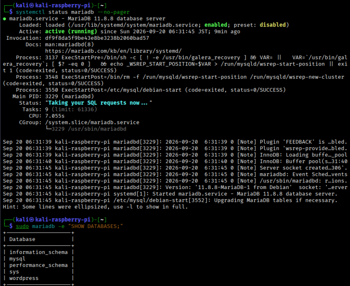Click the 'active (running)' status text
350x286 pixels.
(x=71, y=31)
